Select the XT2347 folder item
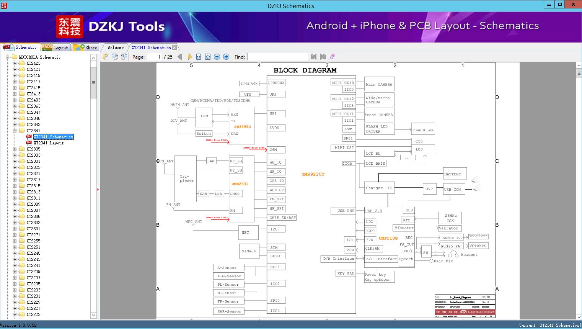This screenshot has height=329, width=582. tap(33, 112)
